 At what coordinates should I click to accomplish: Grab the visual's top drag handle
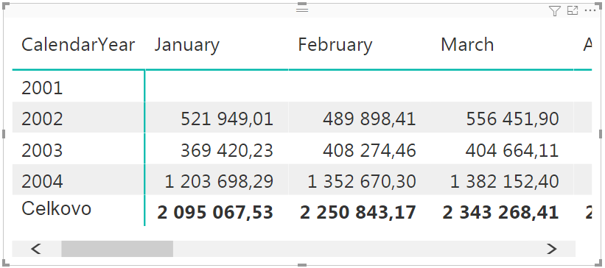(302, 10)
